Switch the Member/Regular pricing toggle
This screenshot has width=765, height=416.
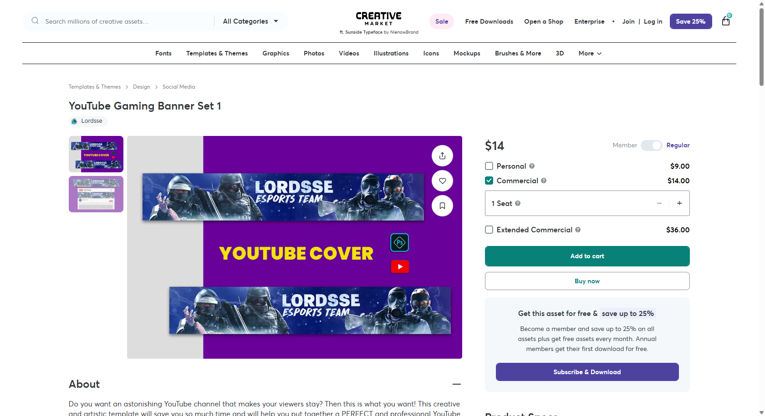651,145
